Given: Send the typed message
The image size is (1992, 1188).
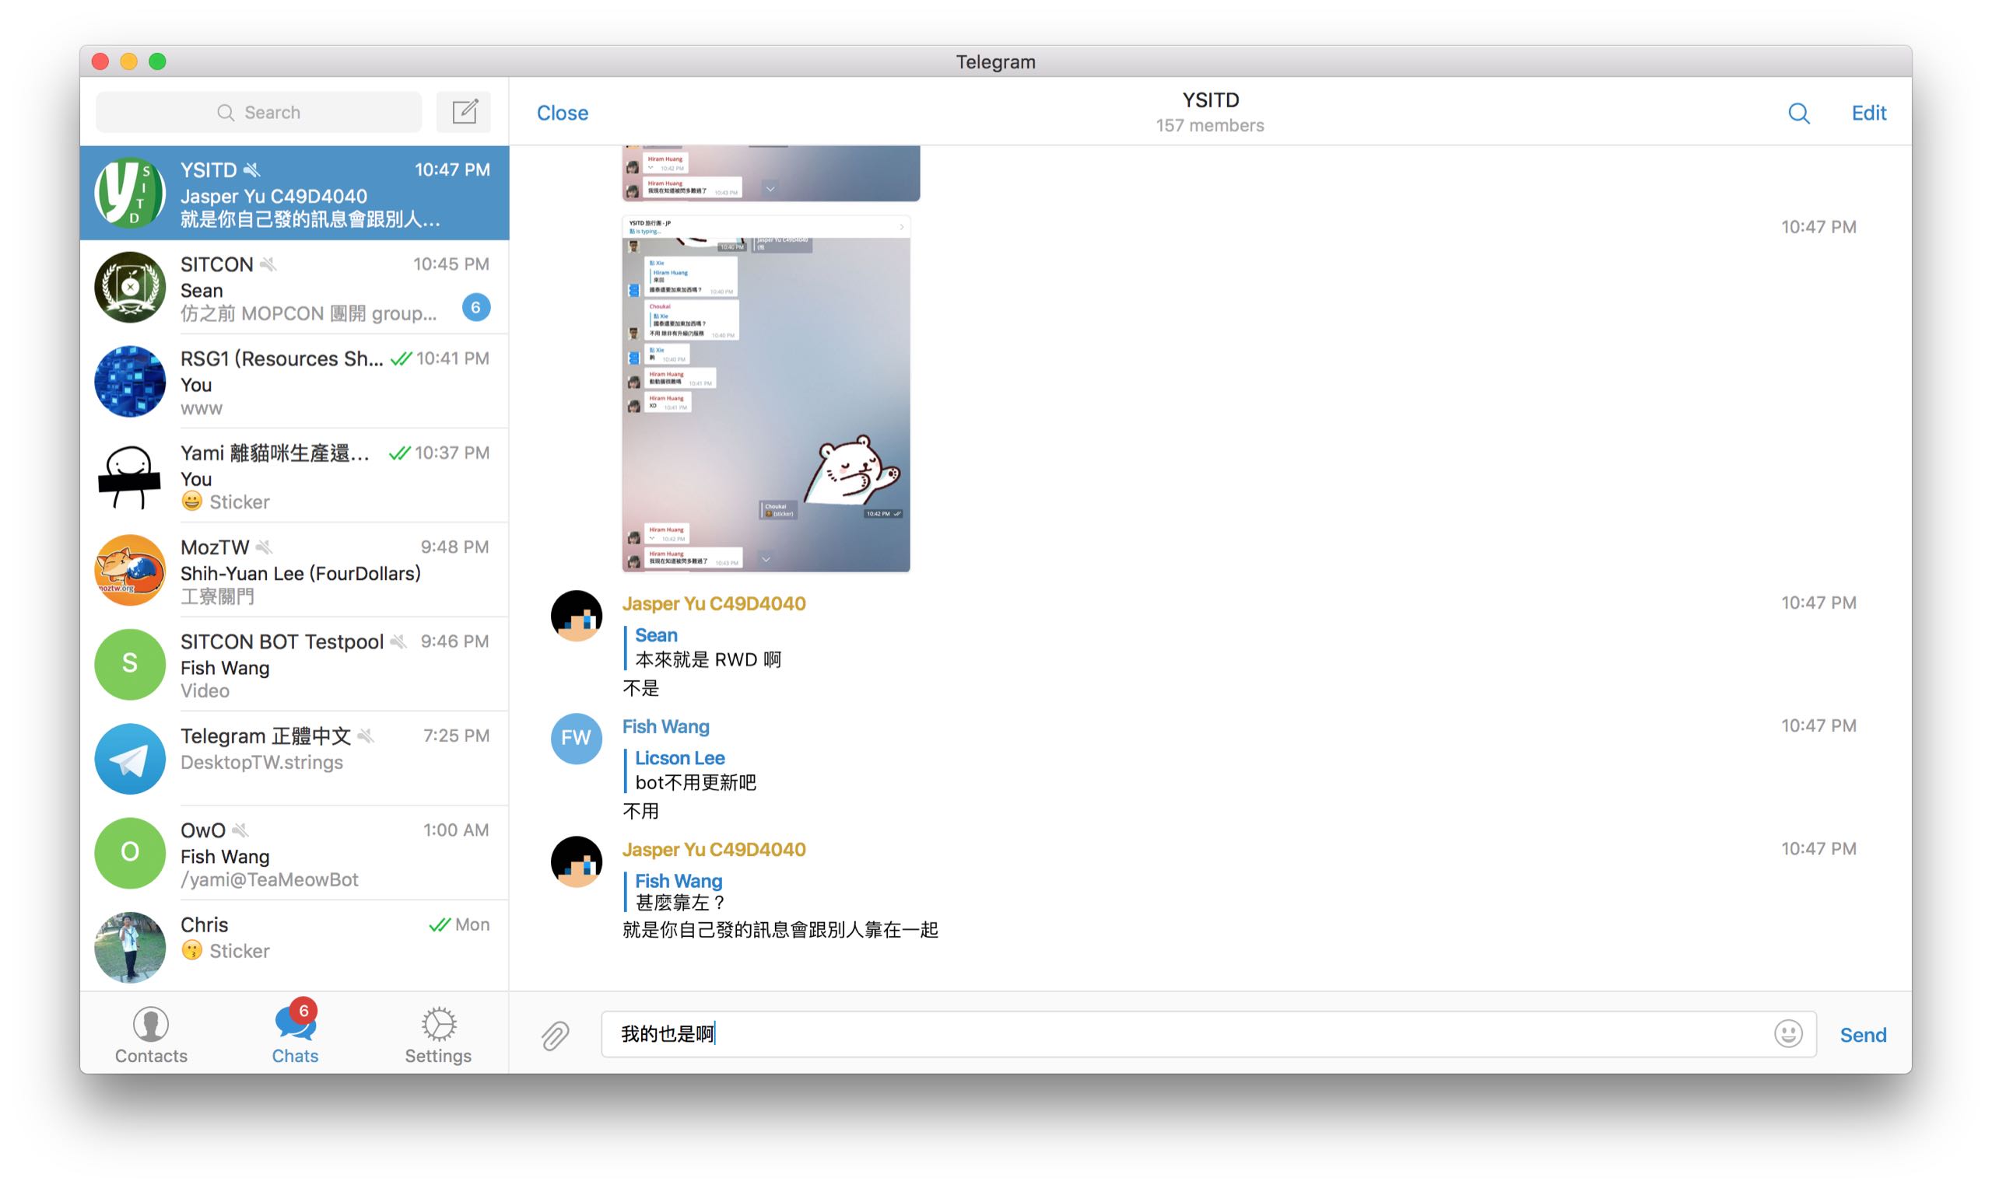Looking at the screenshot, I should point(1862,1035).
